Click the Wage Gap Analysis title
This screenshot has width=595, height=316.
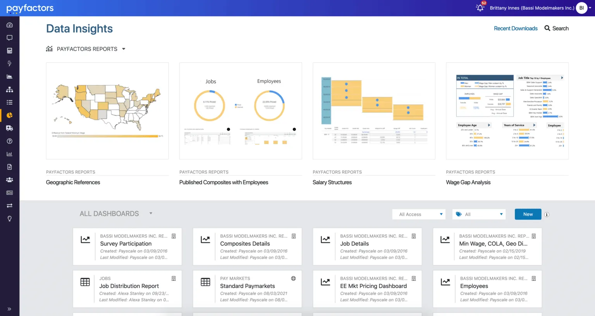pos(468,182)
